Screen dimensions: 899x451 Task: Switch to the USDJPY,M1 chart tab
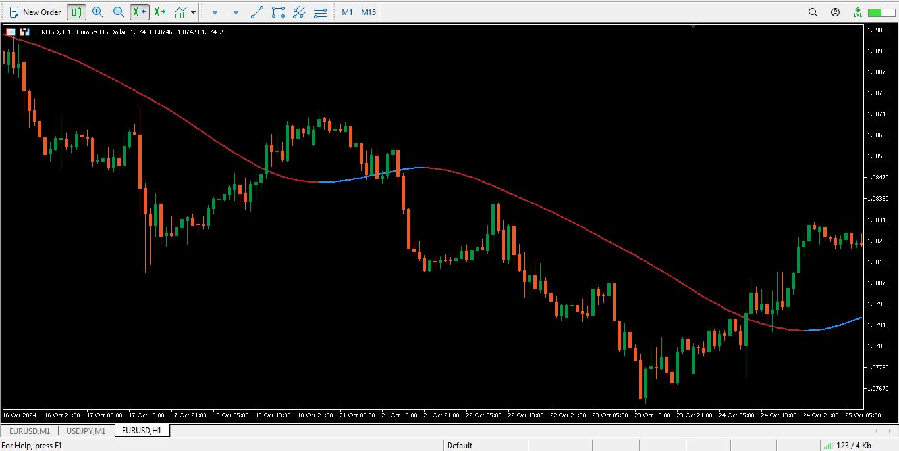pos(86,431)
